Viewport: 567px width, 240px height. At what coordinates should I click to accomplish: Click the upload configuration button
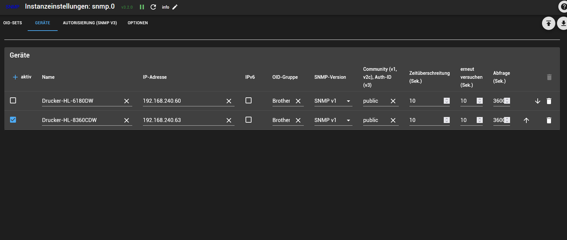(548, 23)
